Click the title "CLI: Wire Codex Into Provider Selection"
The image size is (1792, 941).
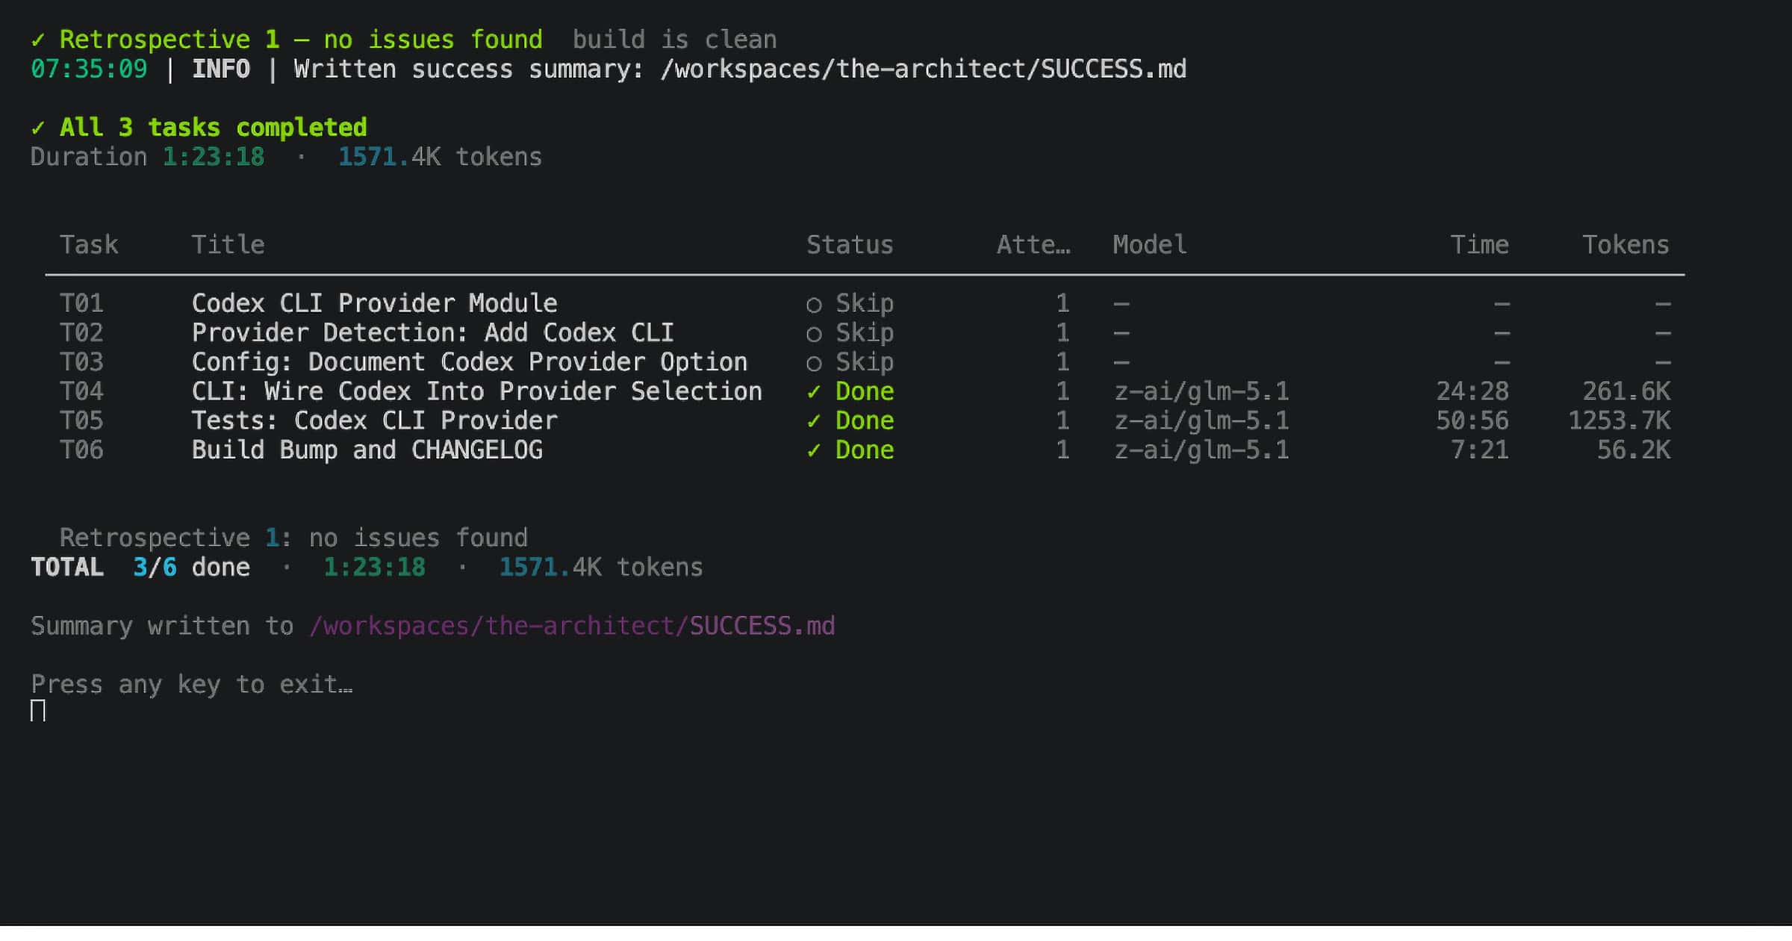[476, 391]
